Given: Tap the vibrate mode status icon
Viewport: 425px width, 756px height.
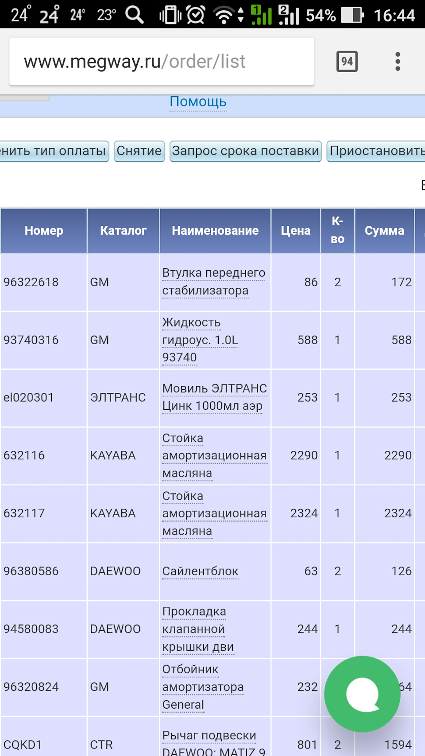Looking at the screenshot, I should pos(170,15).
